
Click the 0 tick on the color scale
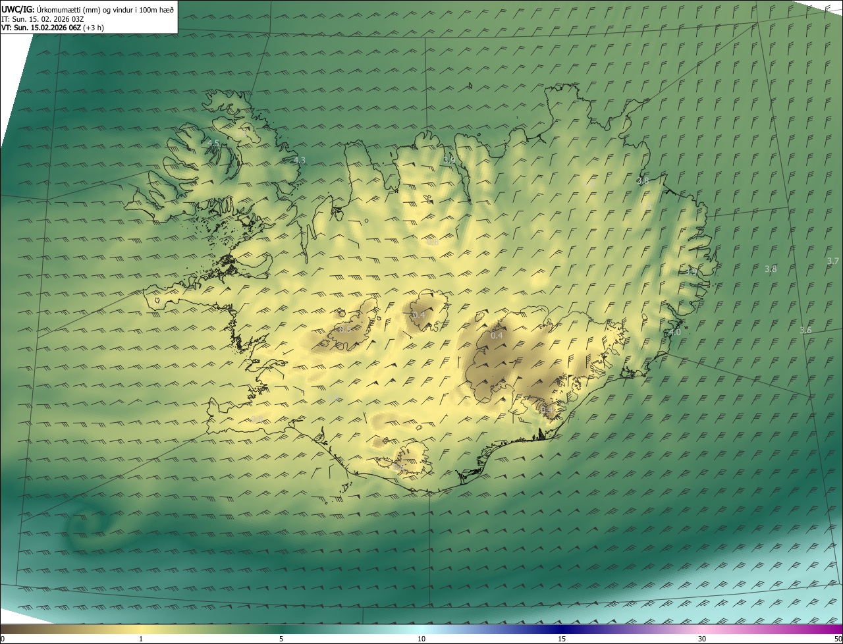click(2, 639)
